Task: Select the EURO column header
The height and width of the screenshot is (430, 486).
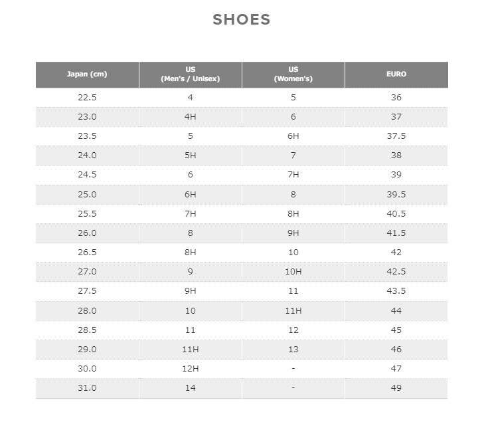Action: 396,74
